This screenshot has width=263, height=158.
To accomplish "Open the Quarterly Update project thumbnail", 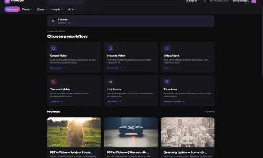I will tap(188, 132).
